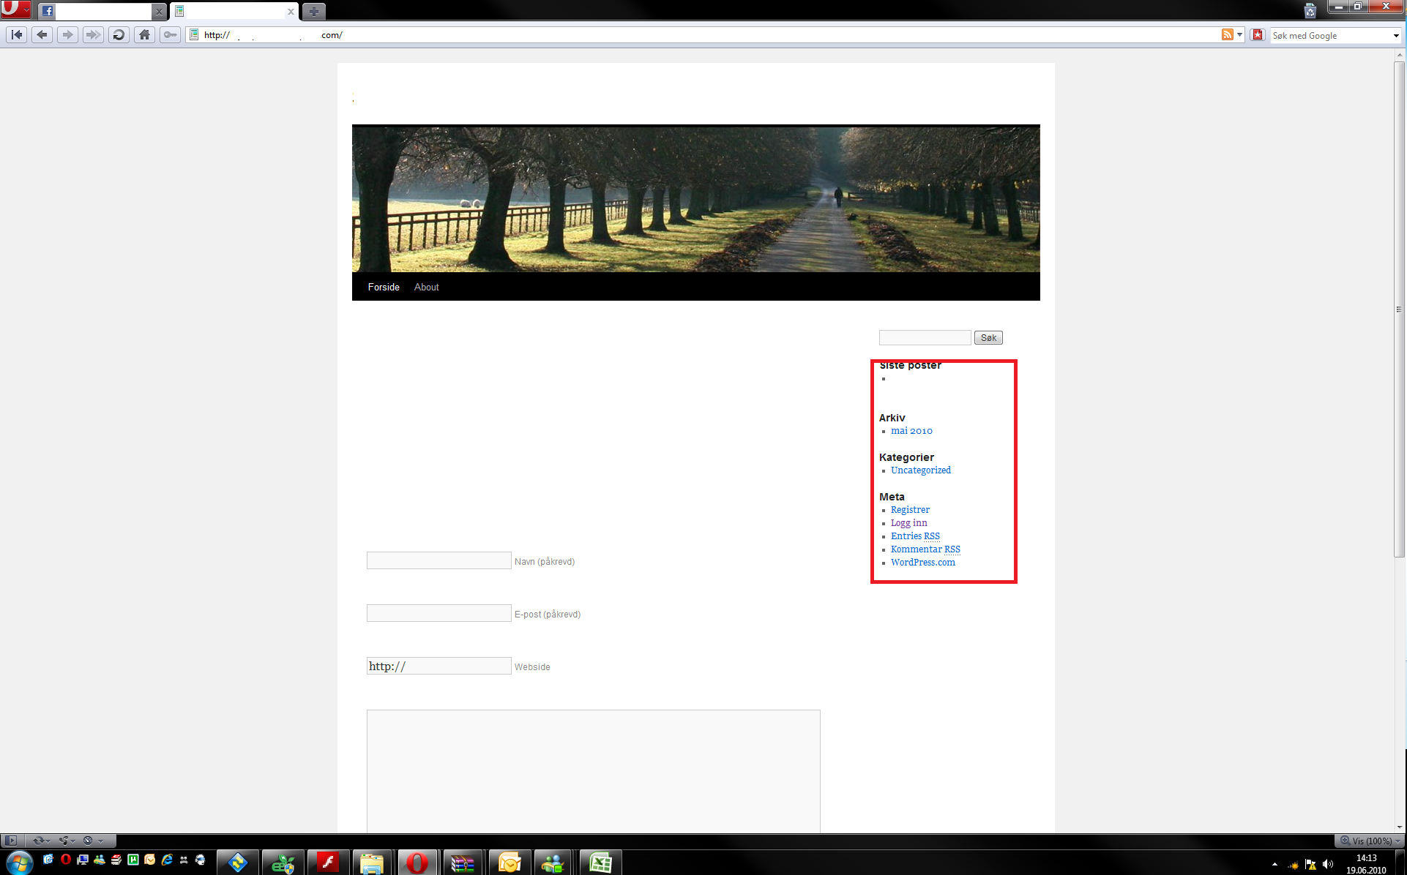Click inside the comment text area
Image resolution: width=1407 pixels, height=875 pixels.
(x=593, y=771)
